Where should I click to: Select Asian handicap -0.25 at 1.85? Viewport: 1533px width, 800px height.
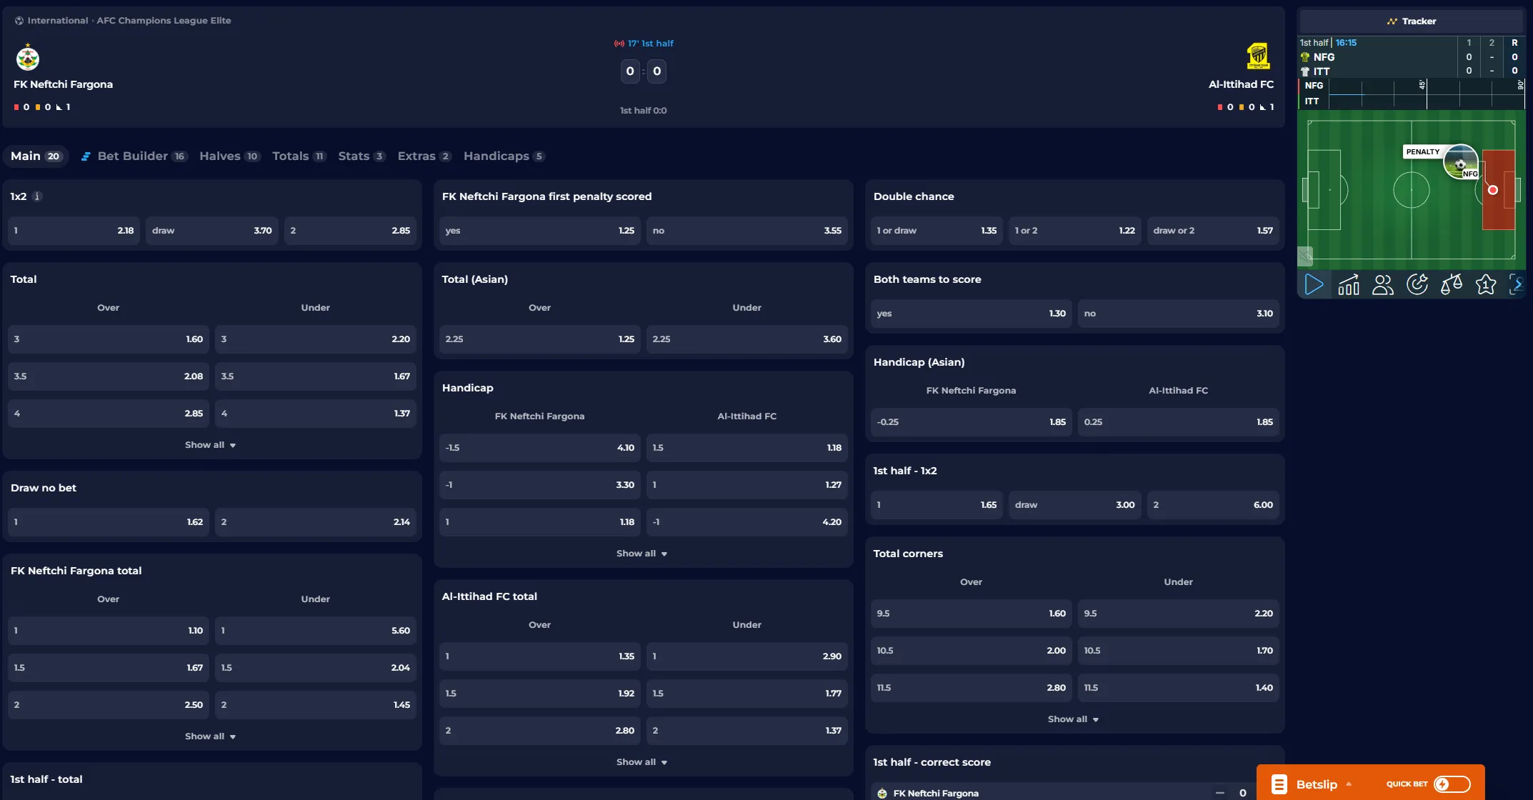pyautogui.click(x=971, y=422)
